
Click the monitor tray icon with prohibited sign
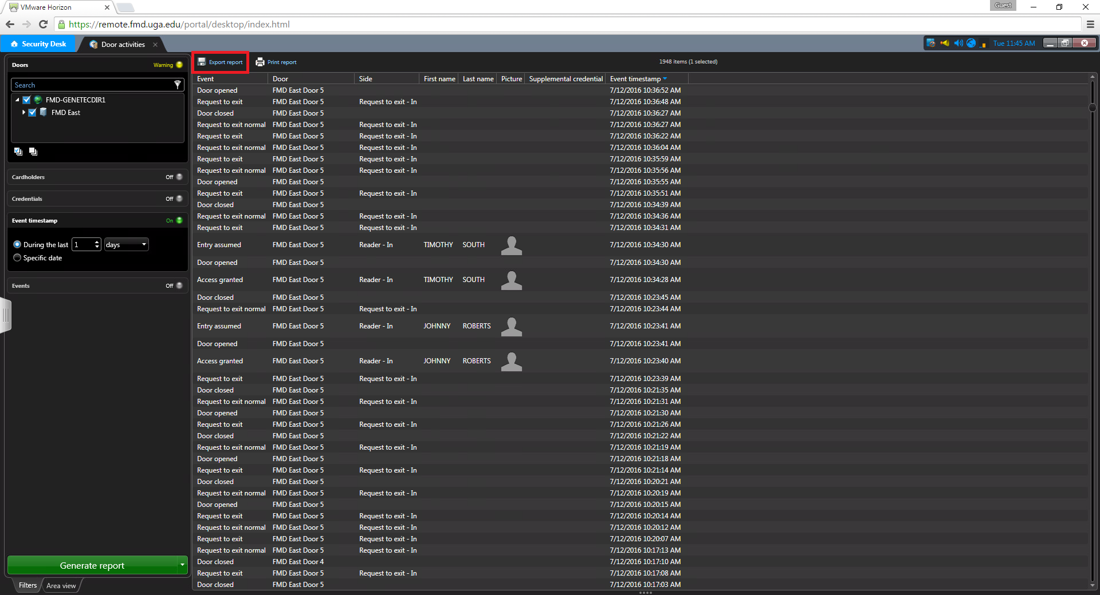(x=931, y=43)
